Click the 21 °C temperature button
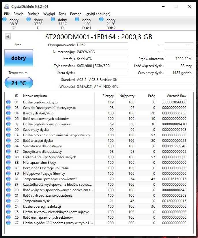198x238 pixels. tap(19, 83)
